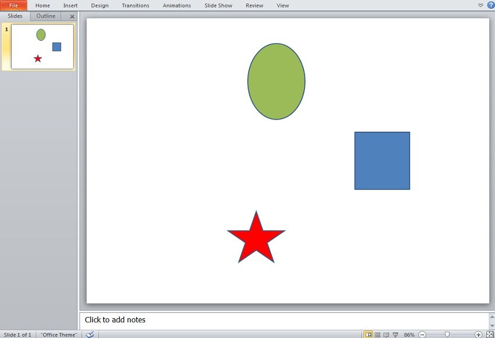Zoom in with the plus icon
The width and height of the screenshot is (495, 338).
click(478, 335)
